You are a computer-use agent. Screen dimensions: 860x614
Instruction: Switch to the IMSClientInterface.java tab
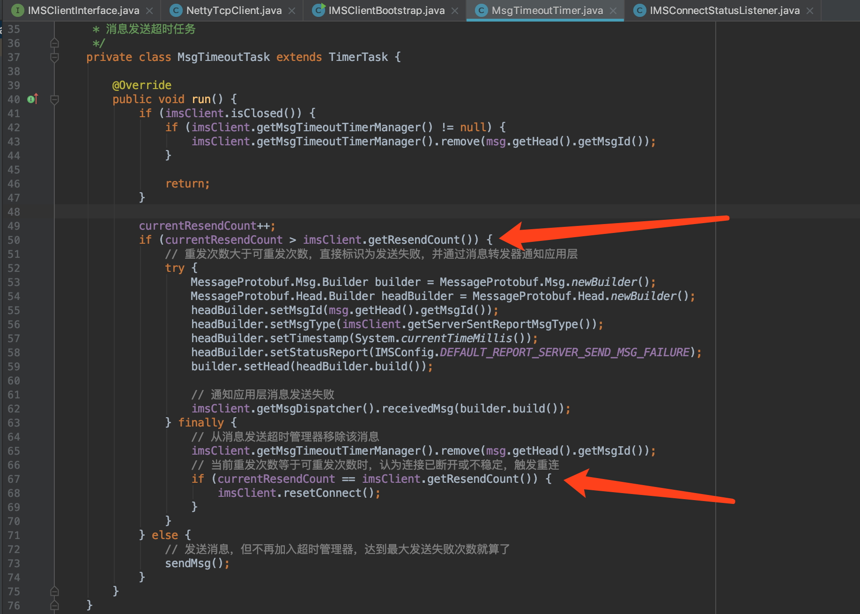click(84, 10)
